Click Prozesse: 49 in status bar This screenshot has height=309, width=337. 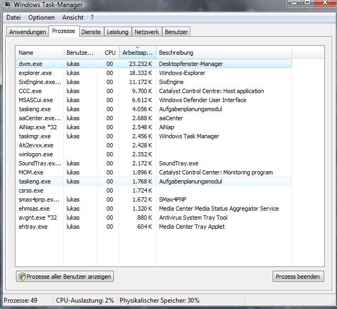(x=20, y=300)
